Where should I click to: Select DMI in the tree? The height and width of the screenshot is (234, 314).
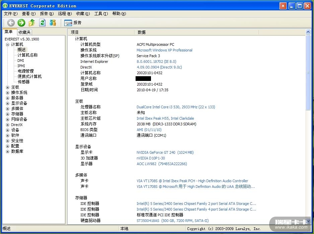coord(21,61)
